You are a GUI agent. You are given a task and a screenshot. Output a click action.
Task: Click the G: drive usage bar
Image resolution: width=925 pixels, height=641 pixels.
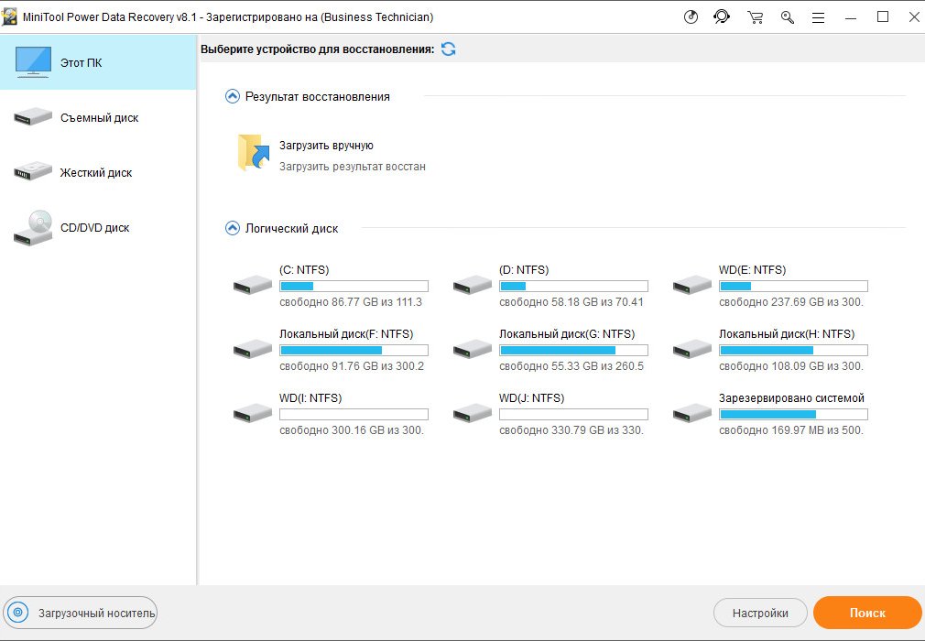pos(573,351)
